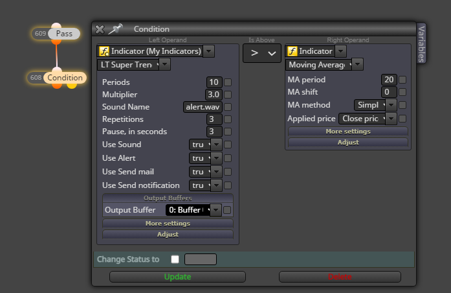Click the MA shift field showing 0

coord(389,92)
